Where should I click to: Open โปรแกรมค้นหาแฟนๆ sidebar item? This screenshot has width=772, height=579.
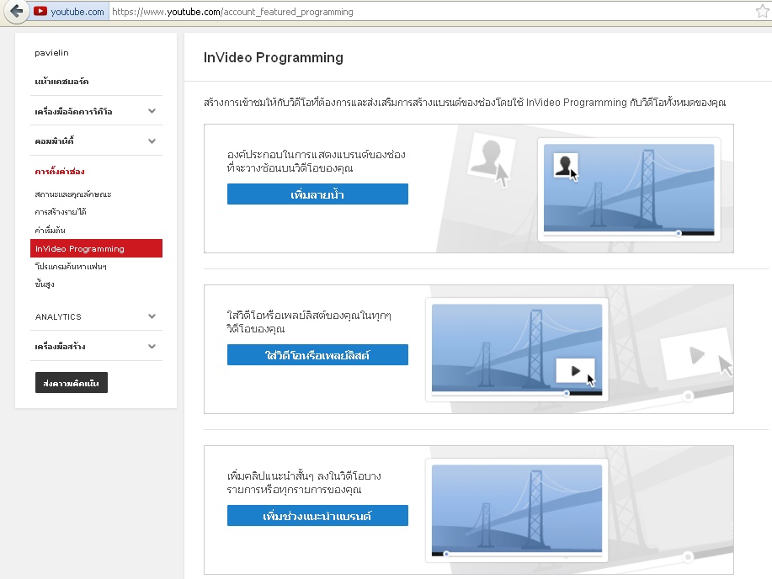coord(71,267)
